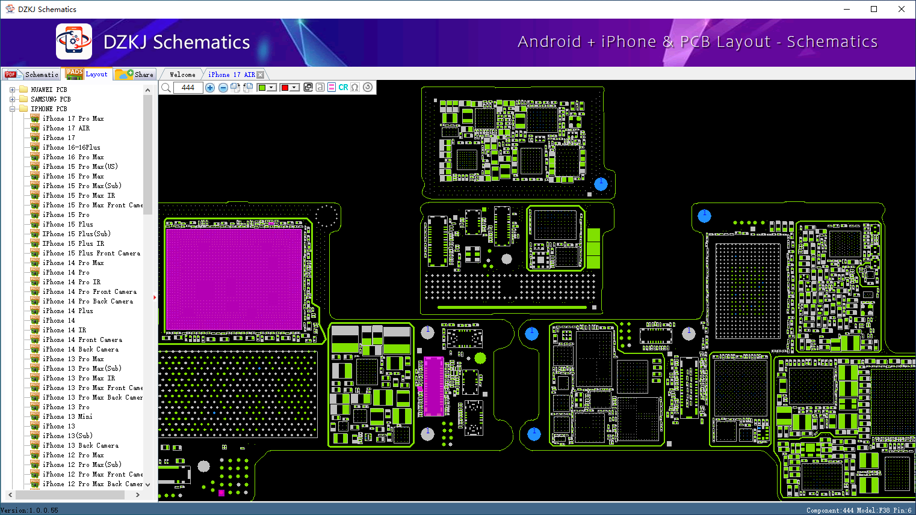
Task: Click horizontal scrollbar left arrow in tree
Action: point(10,495)
